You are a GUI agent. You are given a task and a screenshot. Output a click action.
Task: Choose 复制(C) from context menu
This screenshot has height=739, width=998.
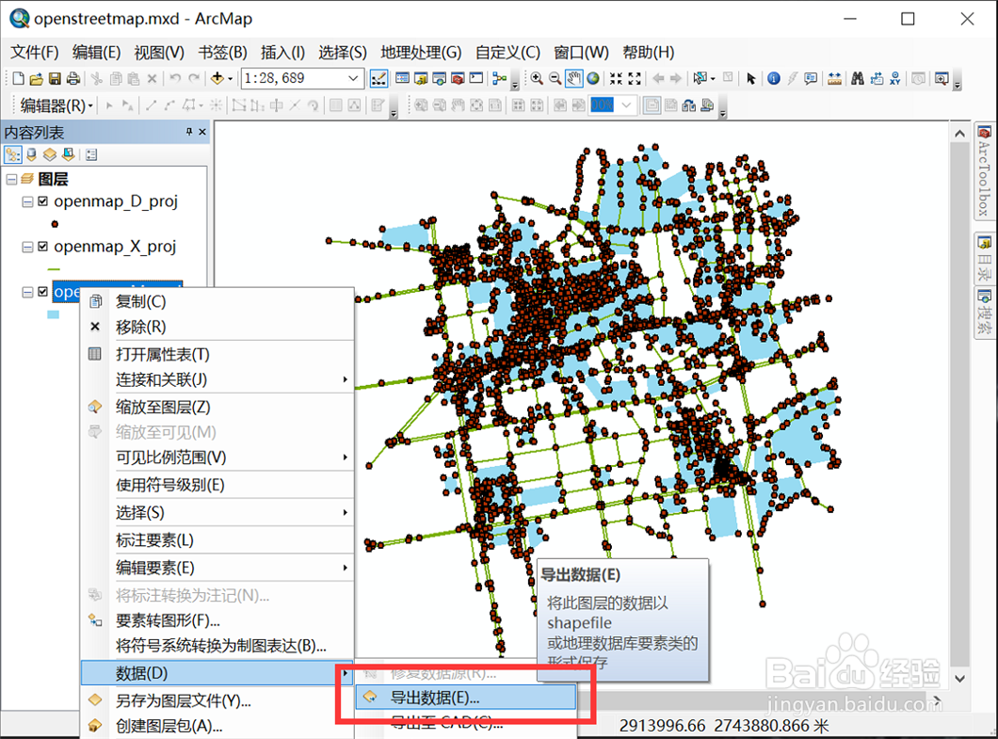pyautogui.click(x=217, y=301)
